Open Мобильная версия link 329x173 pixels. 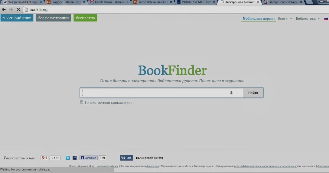pos(259,19)
